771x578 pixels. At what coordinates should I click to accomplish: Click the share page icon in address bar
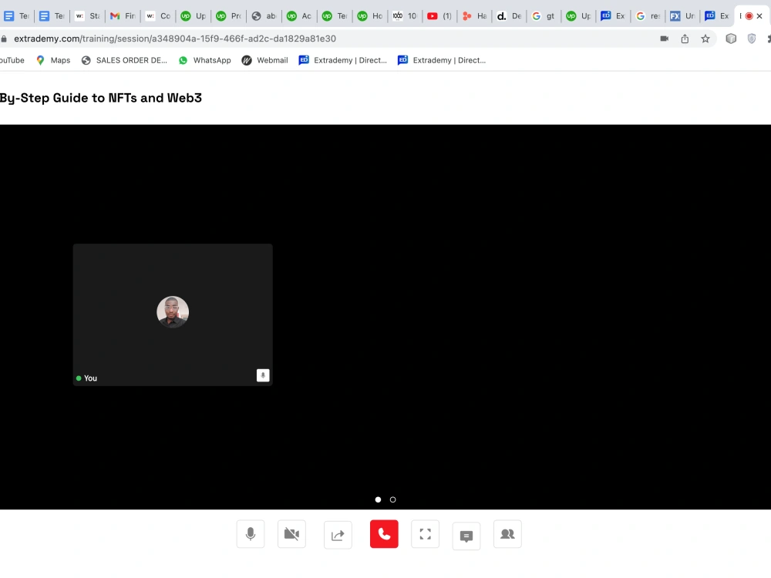click(685, 39)
